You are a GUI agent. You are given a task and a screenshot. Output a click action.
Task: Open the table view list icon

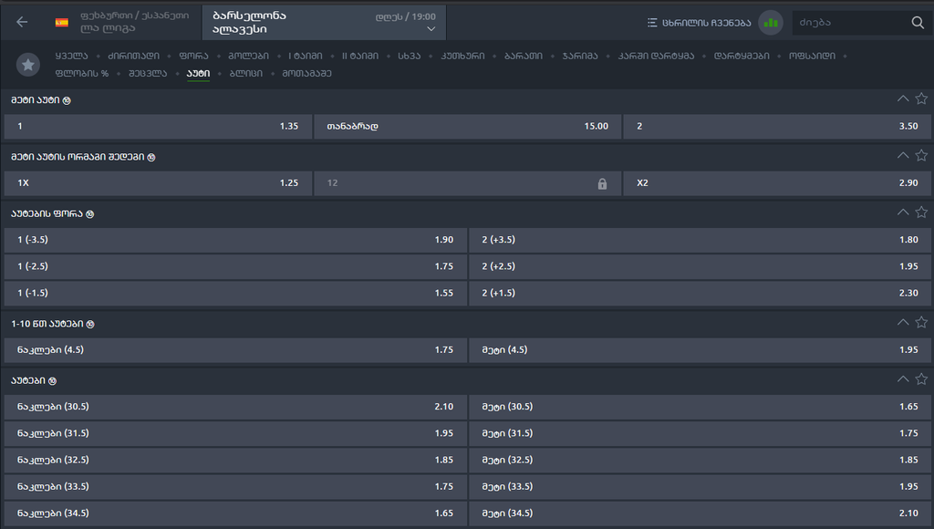[652, 23]
